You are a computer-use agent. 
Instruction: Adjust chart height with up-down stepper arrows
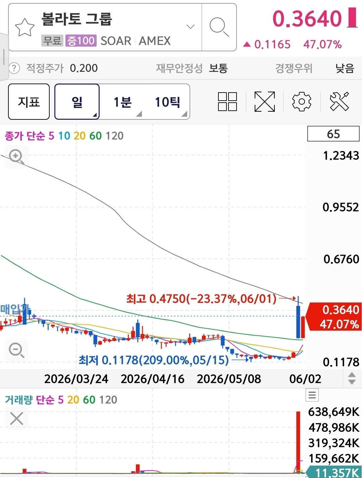point(352,378)
